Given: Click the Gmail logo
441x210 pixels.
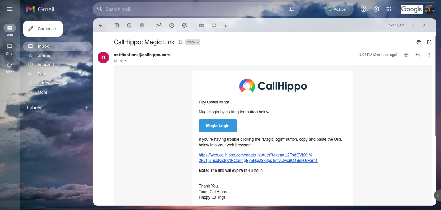Looking at the screenshot, I should pyautogui.click(x=40, y=9).
